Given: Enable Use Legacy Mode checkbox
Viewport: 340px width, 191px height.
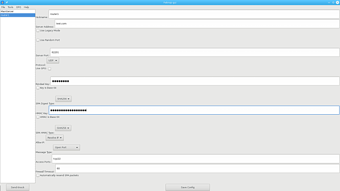Looking at the screenshot, I should click(x=38, y=31).
